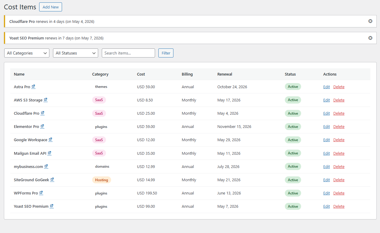The image size is (380, 233).
Task: Click the October 24, 2026 renewal date
Action: [x=232, y=87]
